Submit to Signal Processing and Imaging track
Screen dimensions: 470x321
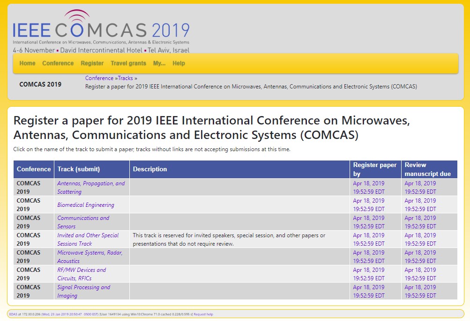pyautogui.click(x=83, y=292)
